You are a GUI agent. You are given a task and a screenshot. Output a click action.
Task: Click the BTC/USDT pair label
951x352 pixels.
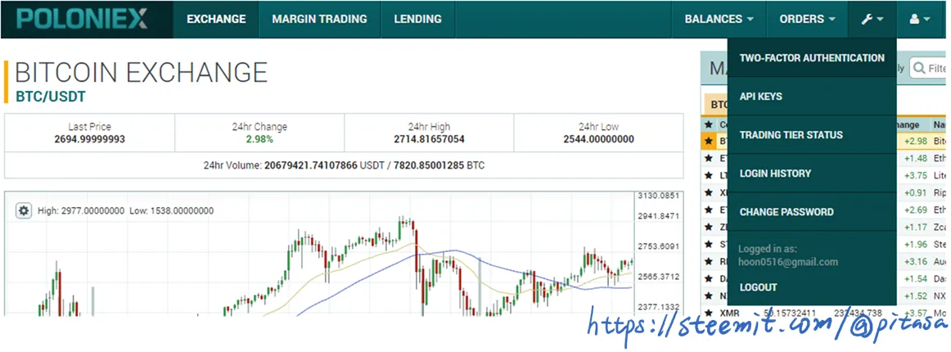click(51, 97)
